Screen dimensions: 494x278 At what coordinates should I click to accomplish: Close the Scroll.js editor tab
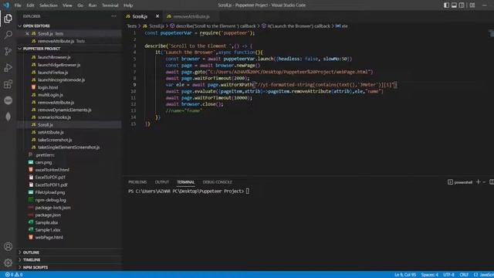tap(157, 16)
